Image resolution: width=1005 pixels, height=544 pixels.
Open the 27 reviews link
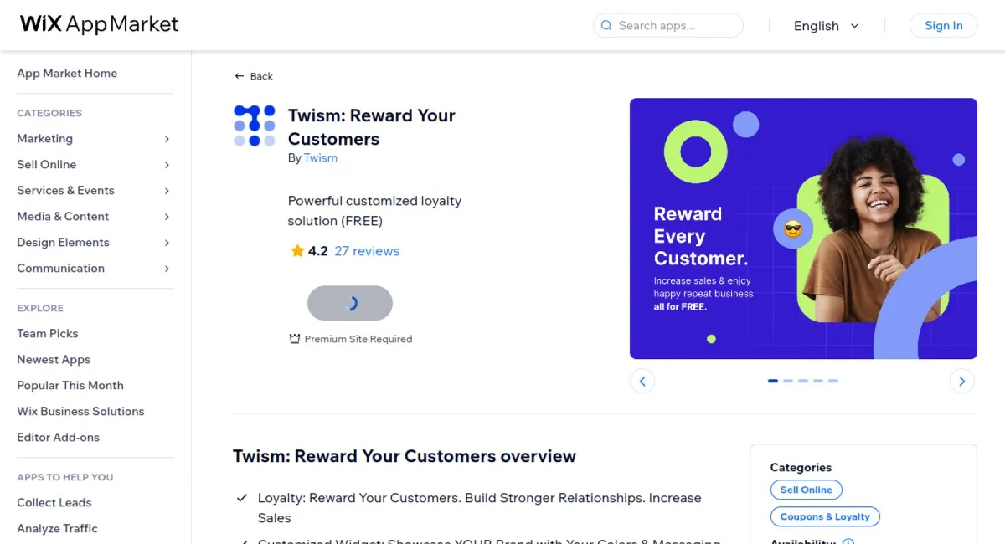tap(367, 250)
